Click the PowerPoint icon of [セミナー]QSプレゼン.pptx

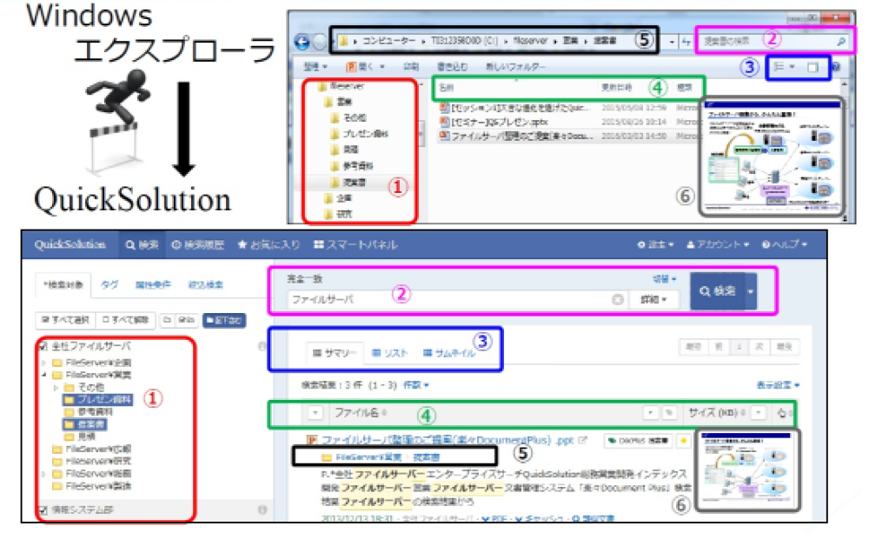click(444, 122)
